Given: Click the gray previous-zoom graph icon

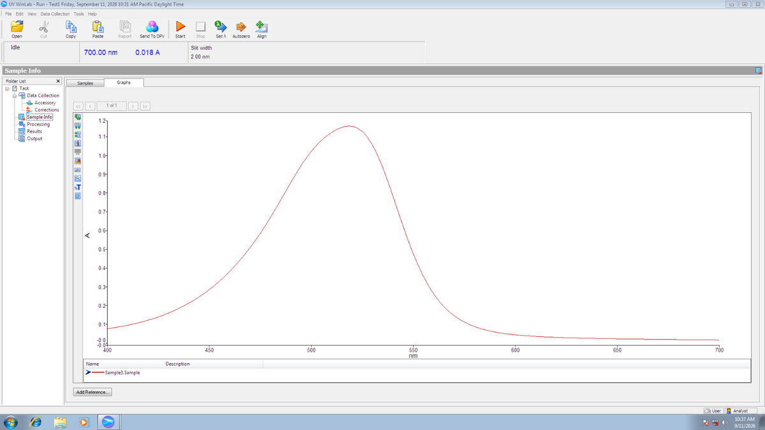Looking at the screenshot, I should (78, 152).
